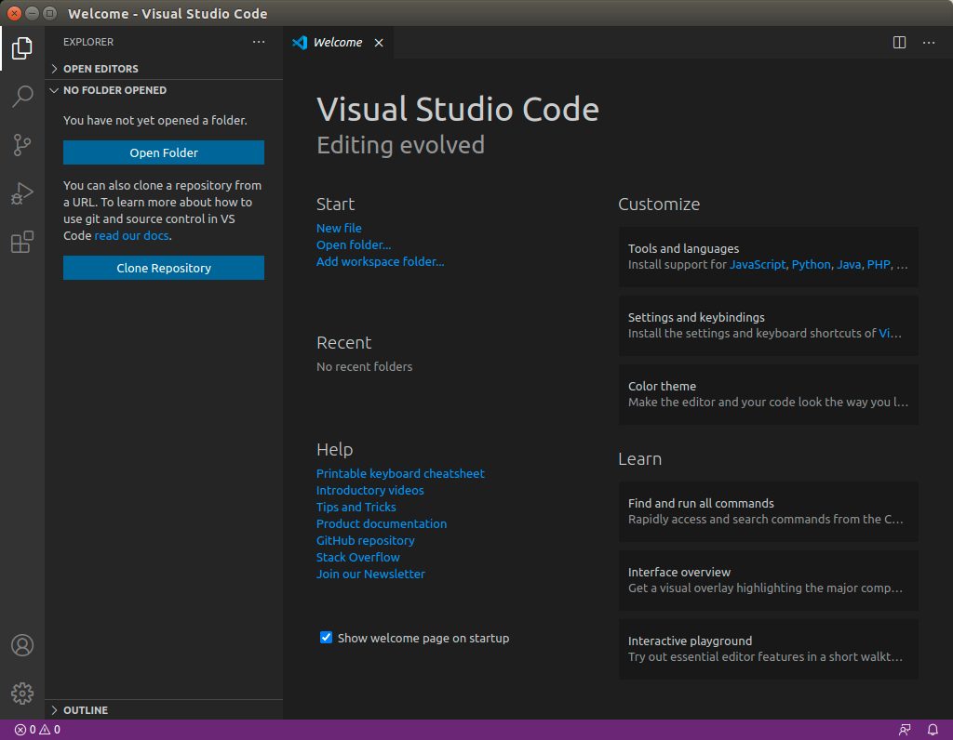Click the EXPLORER panel title

point(88,42)
